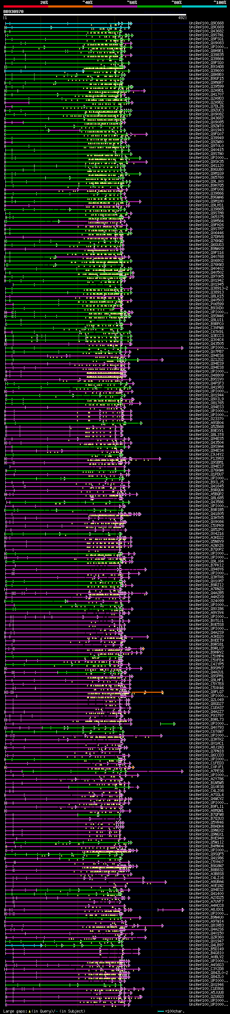The height and width of the screenshot is (1014, 230).
Task: Click UniRef100_Q6GUG3 hit label
Action: [206, 245]
